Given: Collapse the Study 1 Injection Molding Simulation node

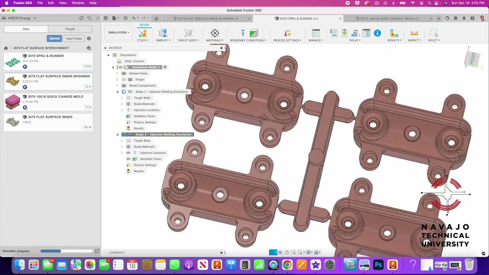Looking at the screenshot, I should [x=117, y=92].
